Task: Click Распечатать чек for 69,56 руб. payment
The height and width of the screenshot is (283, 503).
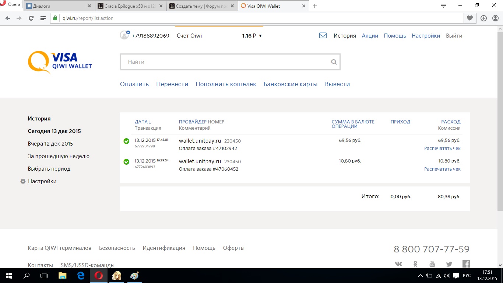Action: click(442, 149)
